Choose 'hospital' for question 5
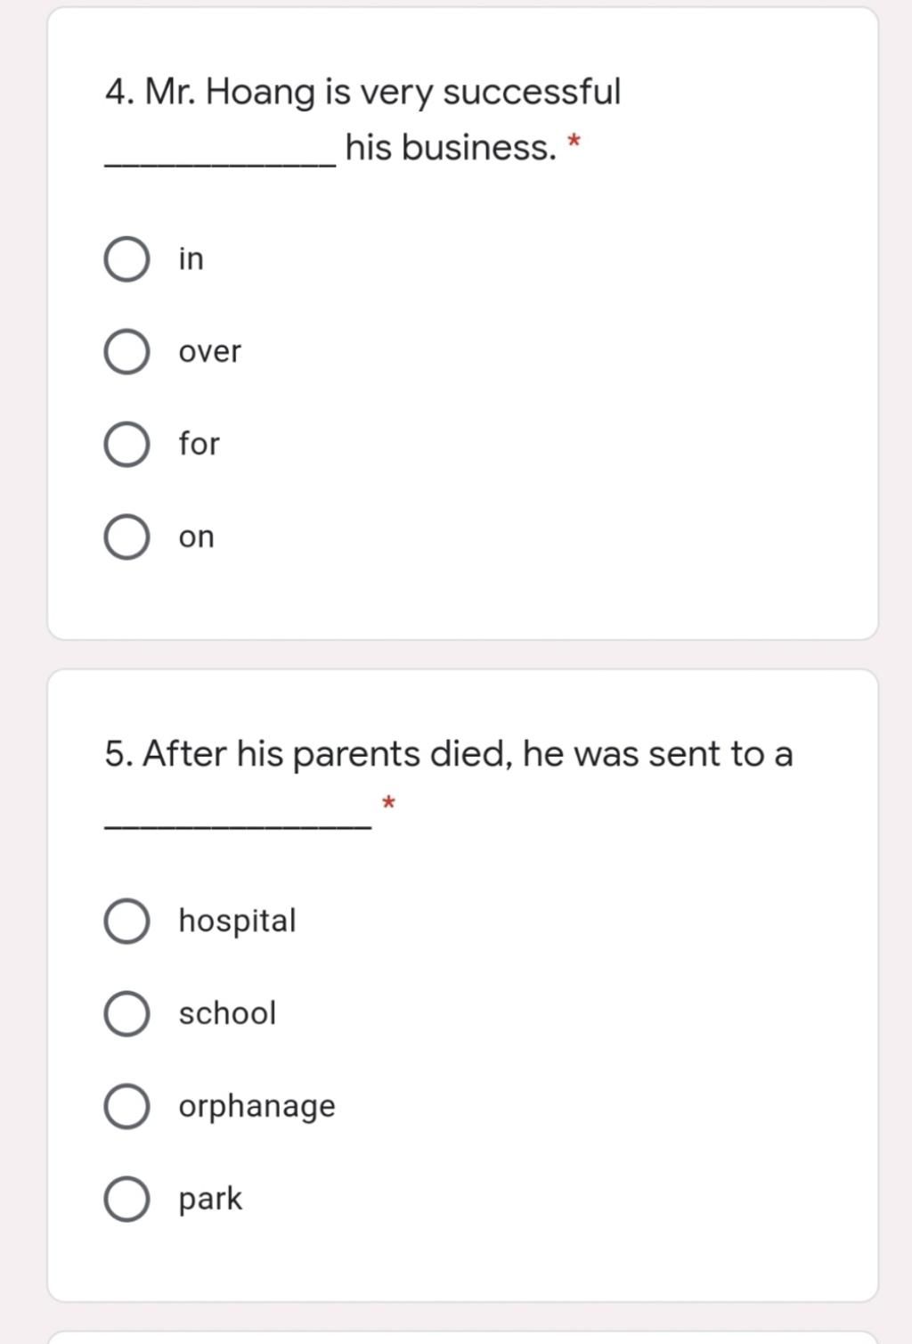912x1344 pixels. 126,921
